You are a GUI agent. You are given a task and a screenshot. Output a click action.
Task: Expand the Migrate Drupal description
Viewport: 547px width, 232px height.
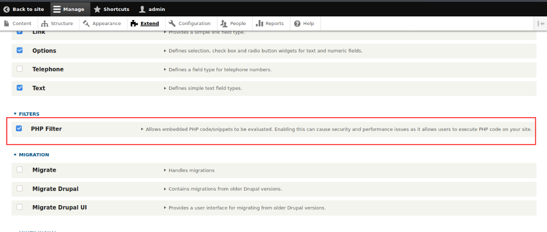click(x=222, y=189)
